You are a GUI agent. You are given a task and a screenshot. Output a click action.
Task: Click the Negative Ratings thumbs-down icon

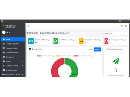click(106, 41)
